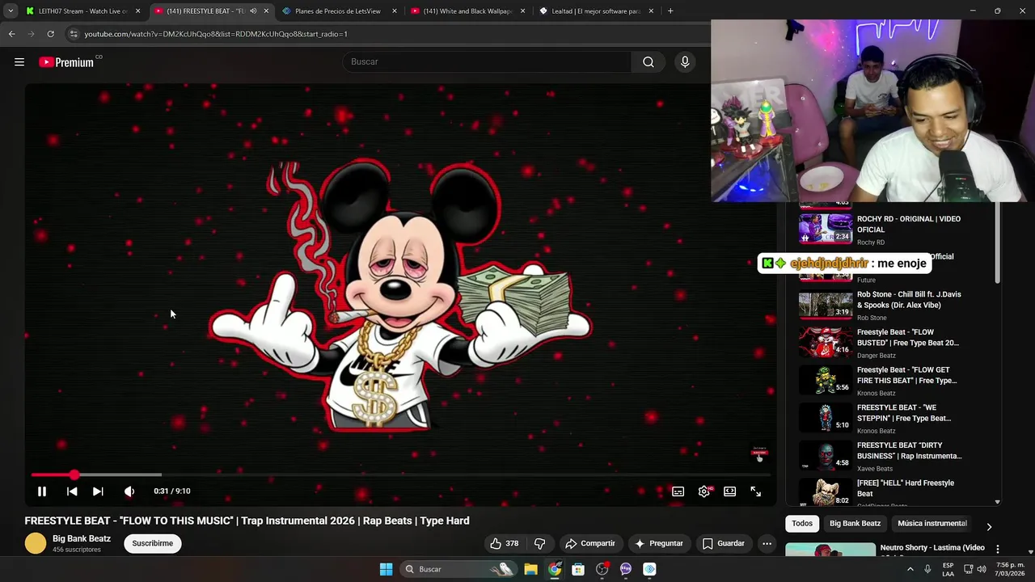Click the taskbar search box 'Buscar'
The height and width of the screenshot is (582, 1035).
point(458,569)
